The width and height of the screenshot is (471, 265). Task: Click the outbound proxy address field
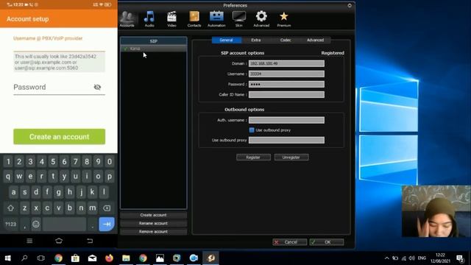click(286, 140)
